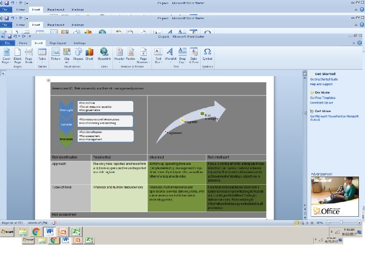Open the Symbol dropdown
Screen dimensions: 365x274
coord(207,55)
